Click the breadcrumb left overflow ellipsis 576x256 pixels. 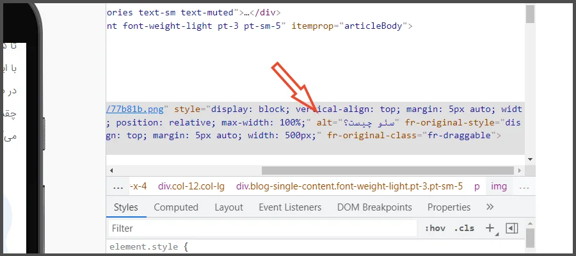(x=118, y=187)
